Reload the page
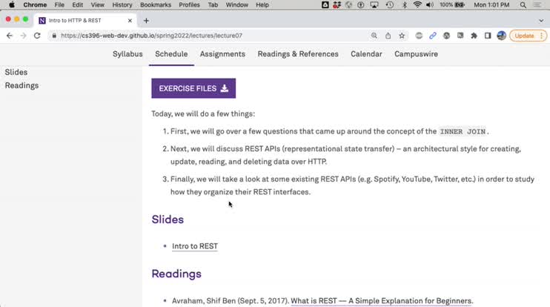550x307 pixels. (35, 36)
